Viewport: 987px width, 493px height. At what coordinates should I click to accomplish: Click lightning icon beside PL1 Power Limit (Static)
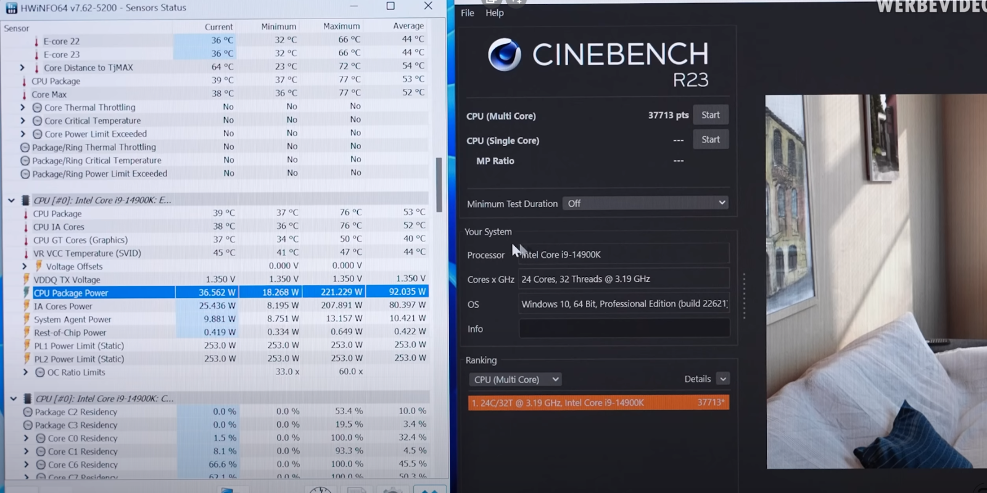(26, 346)
